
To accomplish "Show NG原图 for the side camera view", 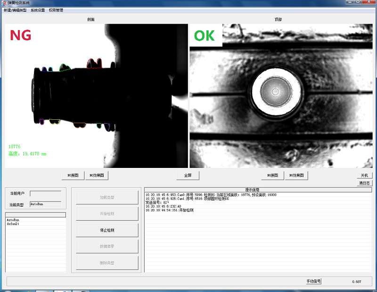I will tap(73, 175).
